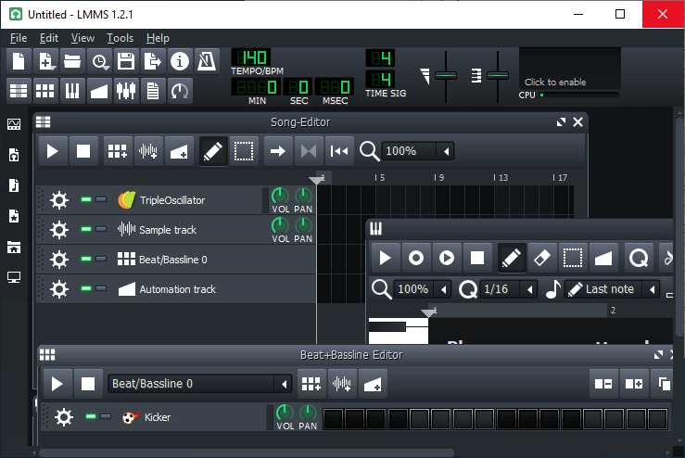Screen dimensions: 685x458
Task: Open the Instrument Plugins sidebar tab
Action: coord(14,124)
